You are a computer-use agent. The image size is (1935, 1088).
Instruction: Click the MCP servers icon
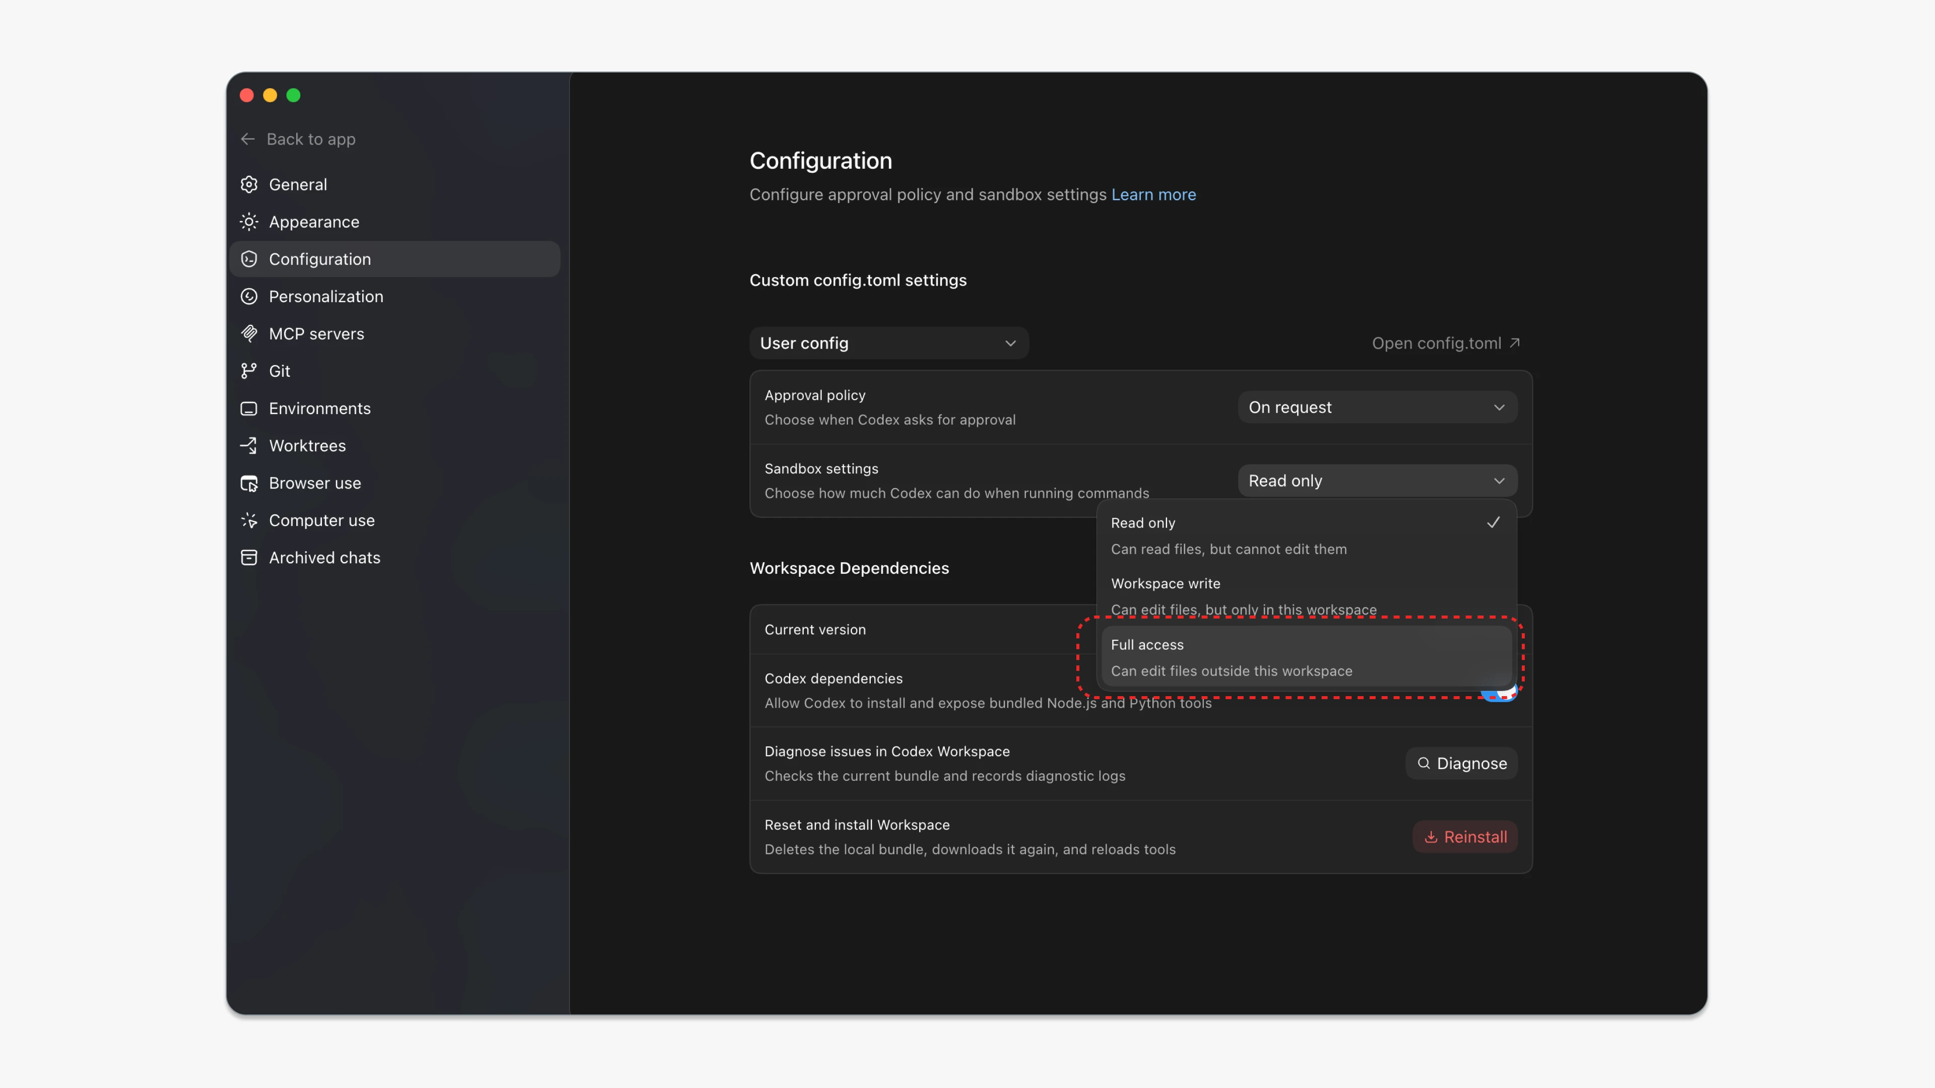[248, 333]
